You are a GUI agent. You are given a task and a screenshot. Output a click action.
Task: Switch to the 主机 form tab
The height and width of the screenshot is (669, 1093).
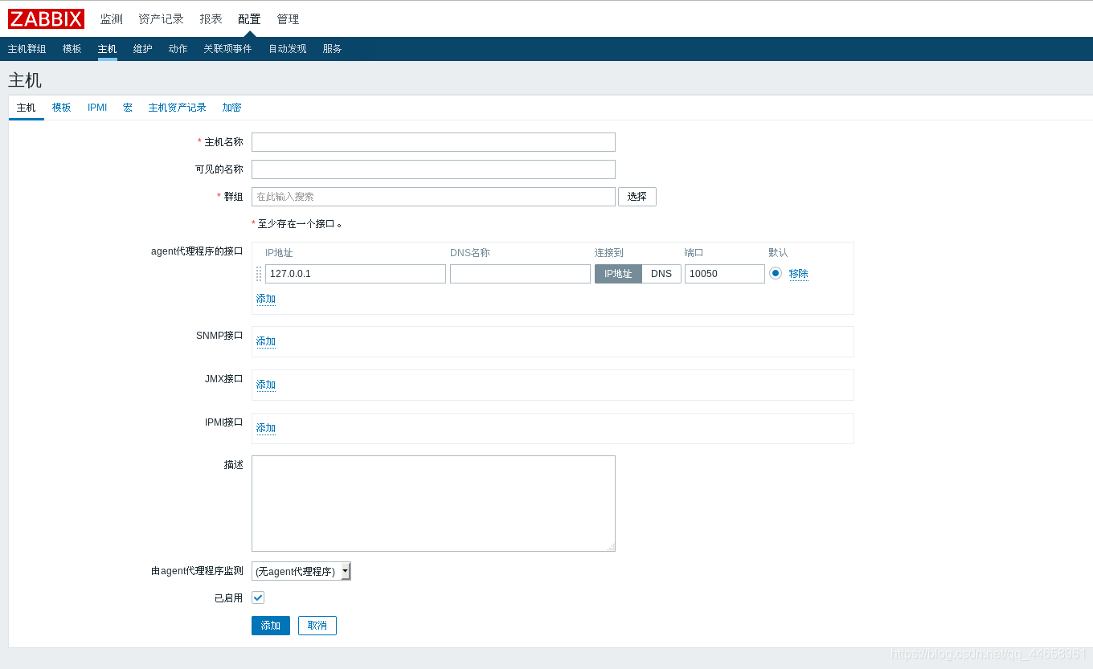[27, 108]
